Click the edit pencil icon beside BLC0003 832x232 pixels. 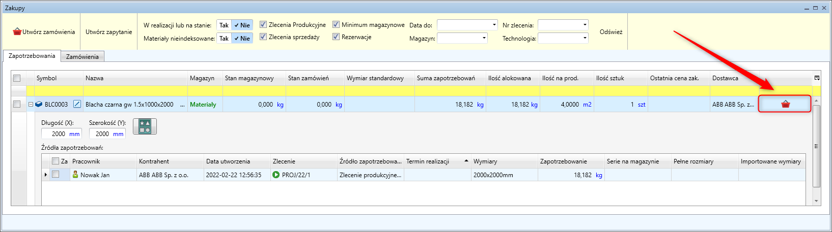click(x=77, y=104)
